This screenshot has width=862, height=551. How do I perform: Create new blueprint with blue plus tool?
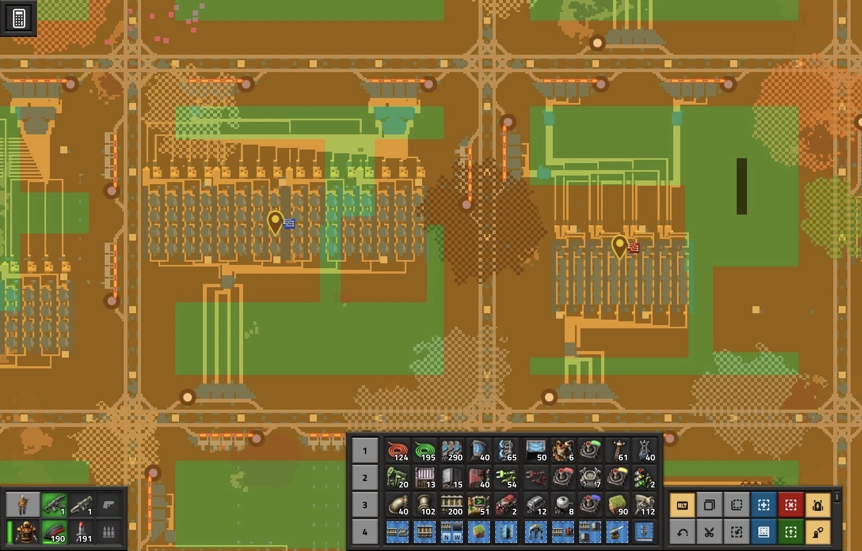tap(764, 505)
